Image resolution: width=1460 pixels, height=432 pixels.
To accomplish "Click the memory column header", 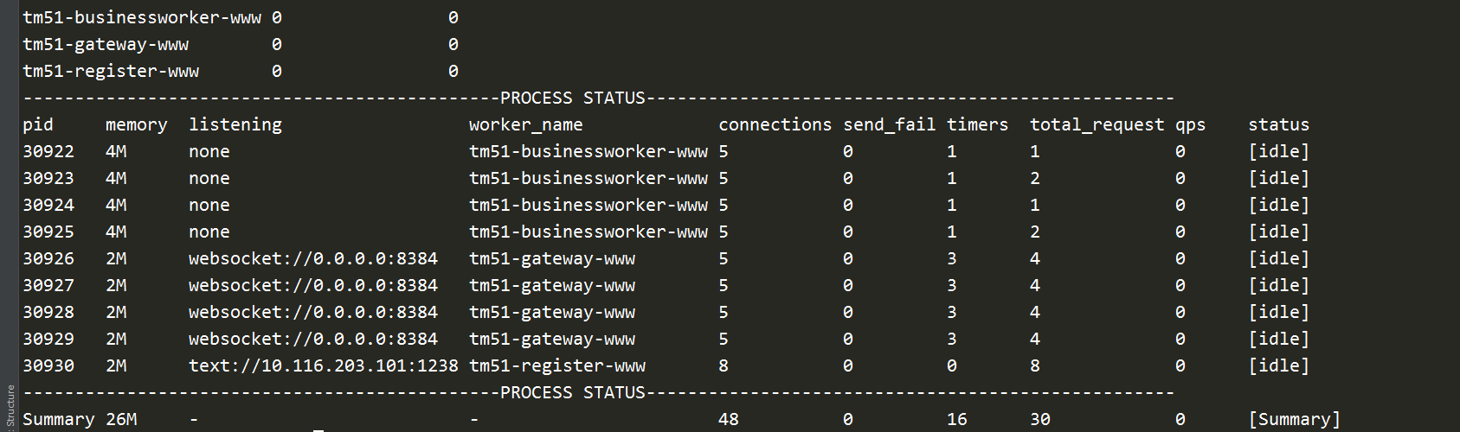I will pos(136,124).
